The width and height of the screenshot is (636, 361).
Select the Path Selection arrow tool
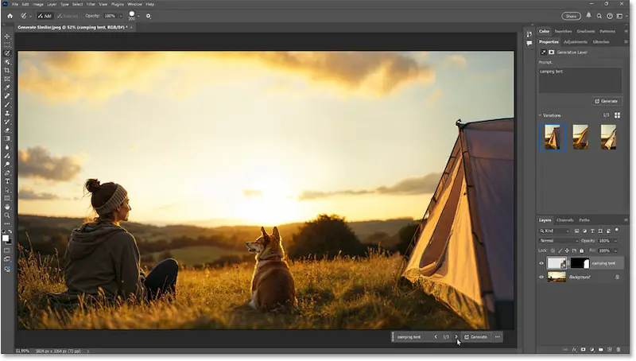[7, 190]
